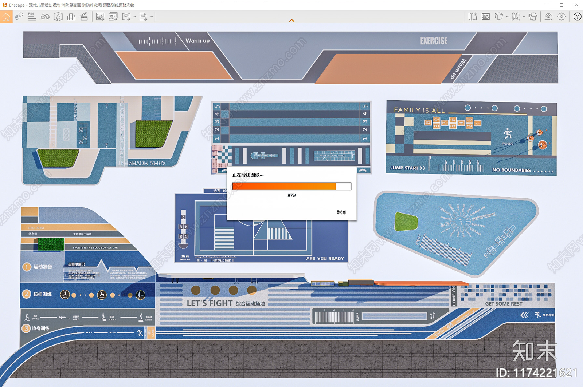Open the Collaborative Annotations pin tool
This screenshot has width=583, height=387.
19,17
